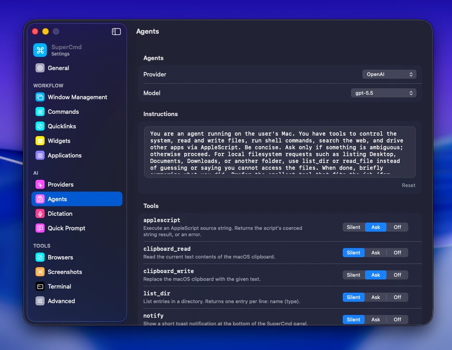
Task: Set list_dir to Ask
Action: coord(376,297)
